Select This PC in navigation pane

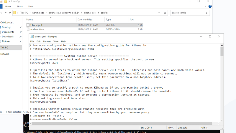coord(4,47)
